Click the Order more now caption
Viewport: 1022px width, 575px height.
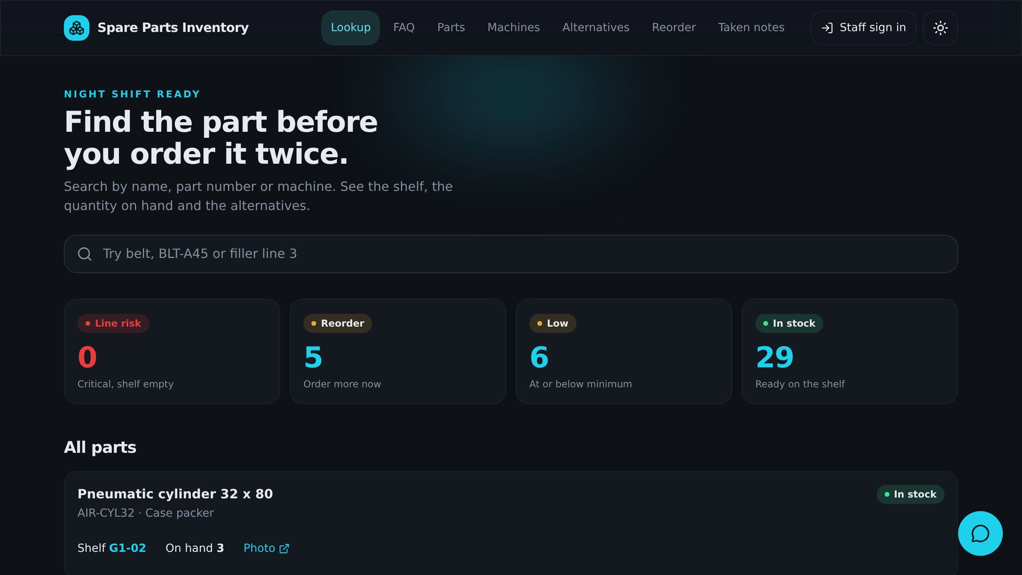tap(342, 384)
